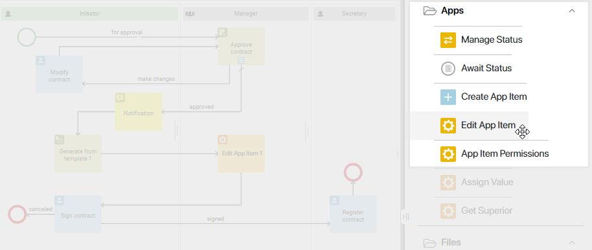The width and height of the screenshot is (592, 250).
Task: Click the 'canceled' connector label
Action: [40, 209]
